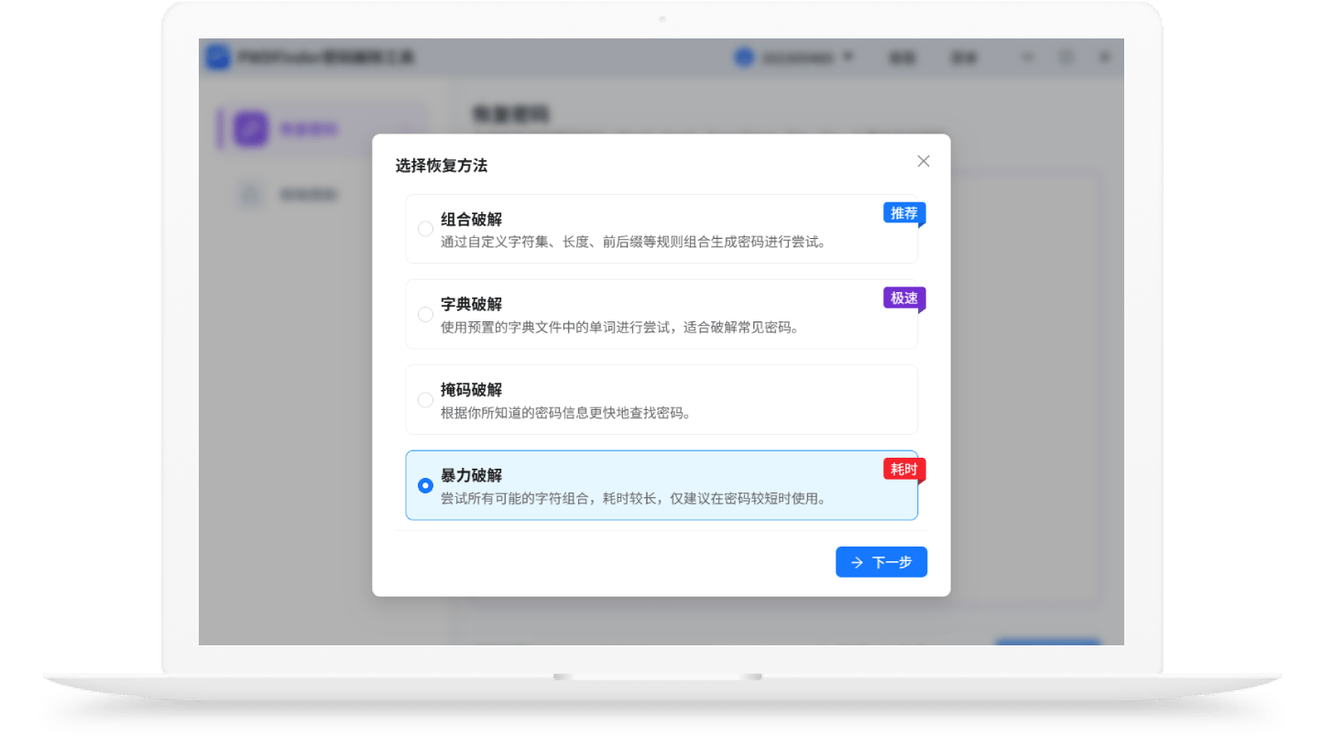Maximize the application window
The height and width of the screenshot is (736, 1323).
tap(1066, 57)
